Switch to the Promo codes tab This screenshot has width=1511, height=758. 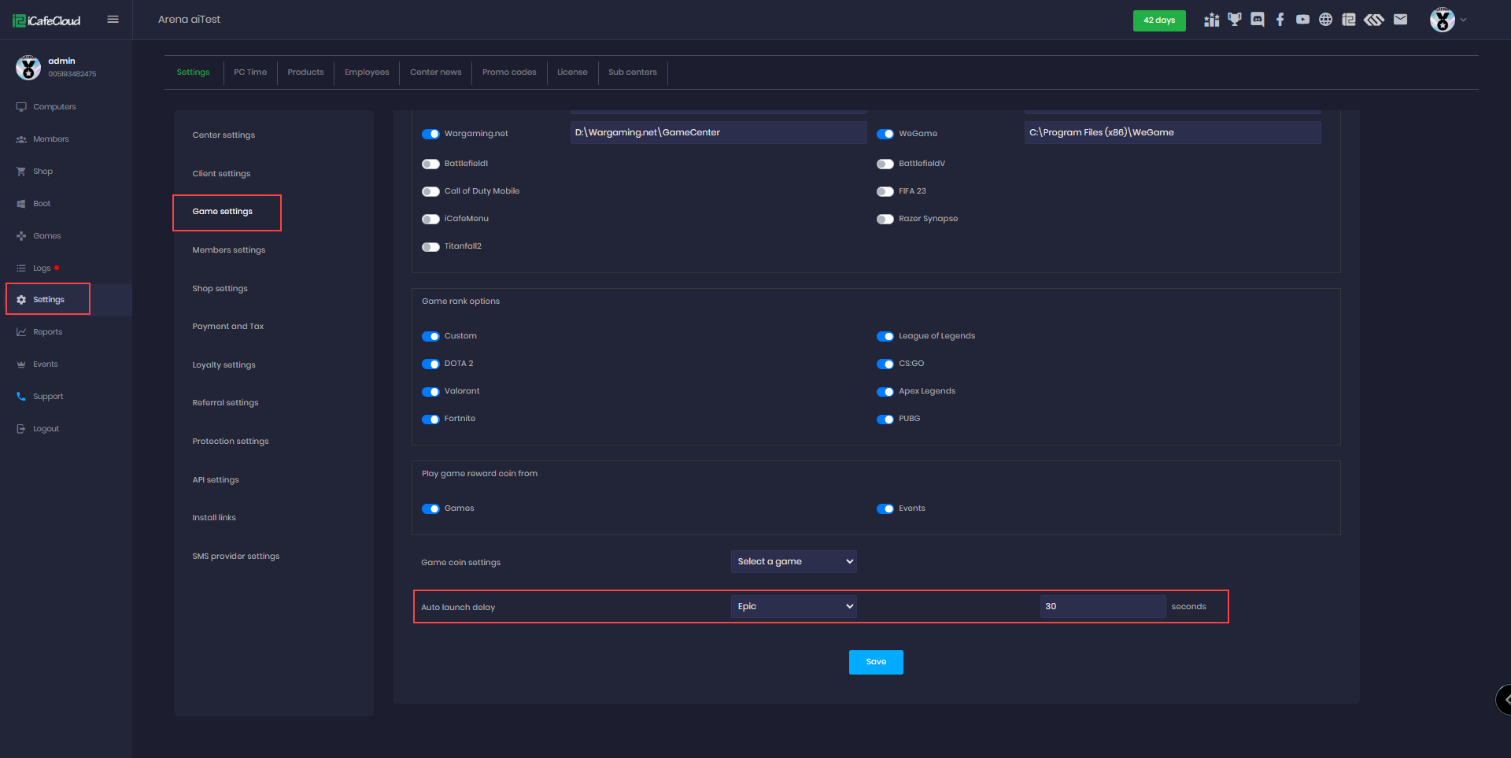(x=509, y=72)
